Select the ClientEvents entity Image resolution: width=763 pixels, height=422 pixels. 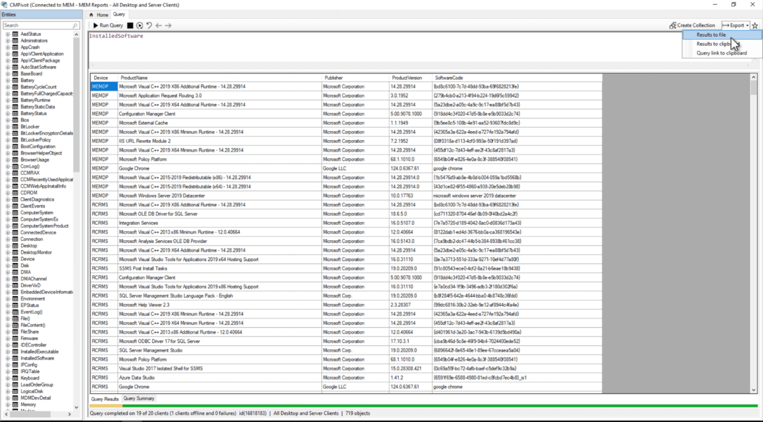(33, 206)
